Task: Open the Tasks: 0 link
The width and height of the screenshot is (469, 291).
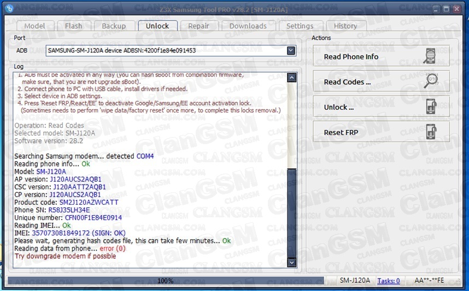Action: [x=389, y=281]
